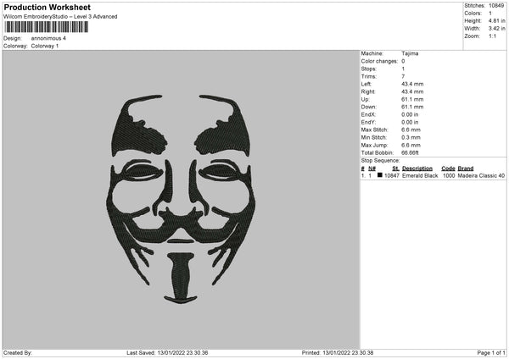509x359 pixels.
Task: Click the thread code '1000'
Action: click(x=449, y=175)
